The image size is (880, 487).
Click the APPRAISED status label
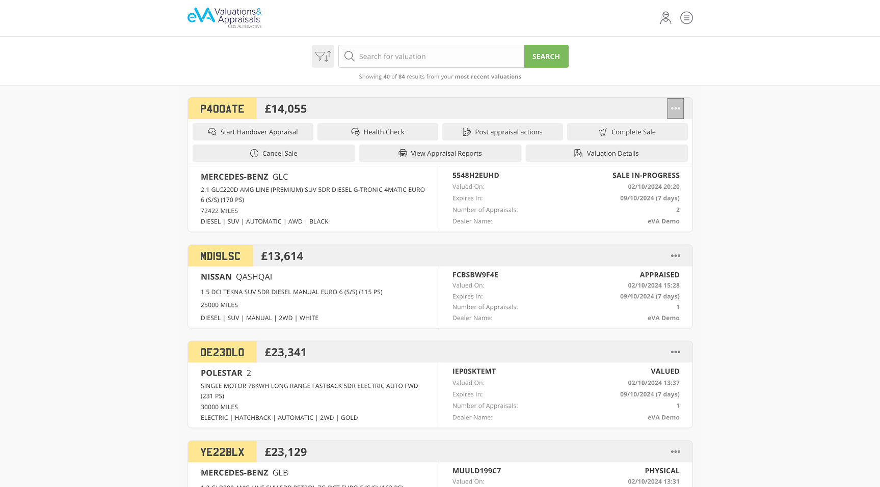[x=660, y=275]
